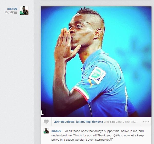Click Italian tricolor stripe on sleeve cuff
Viewport: 154px width, 144px height.
coord(81,93)
